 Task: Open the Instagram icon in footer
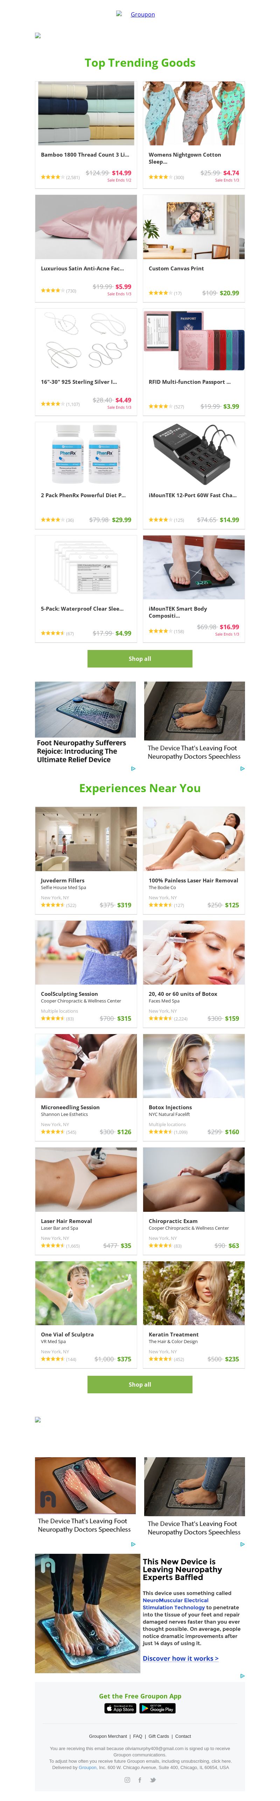(127, 1780)
